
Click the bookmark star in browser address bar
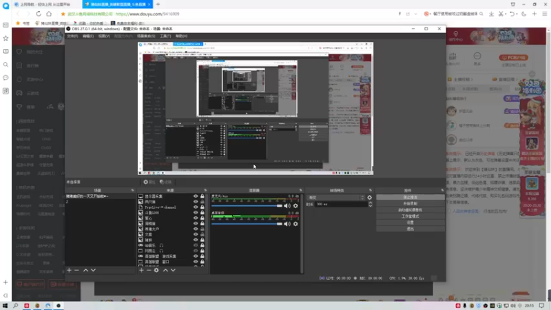(63, 14)
